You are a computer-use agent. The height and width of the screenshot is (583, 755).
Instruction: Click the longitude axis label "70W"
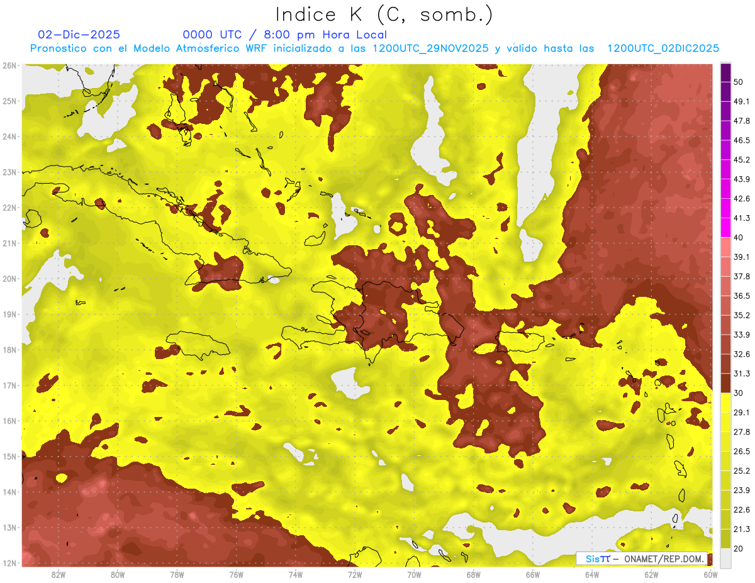pyautogui.click(x=414, y=574)
